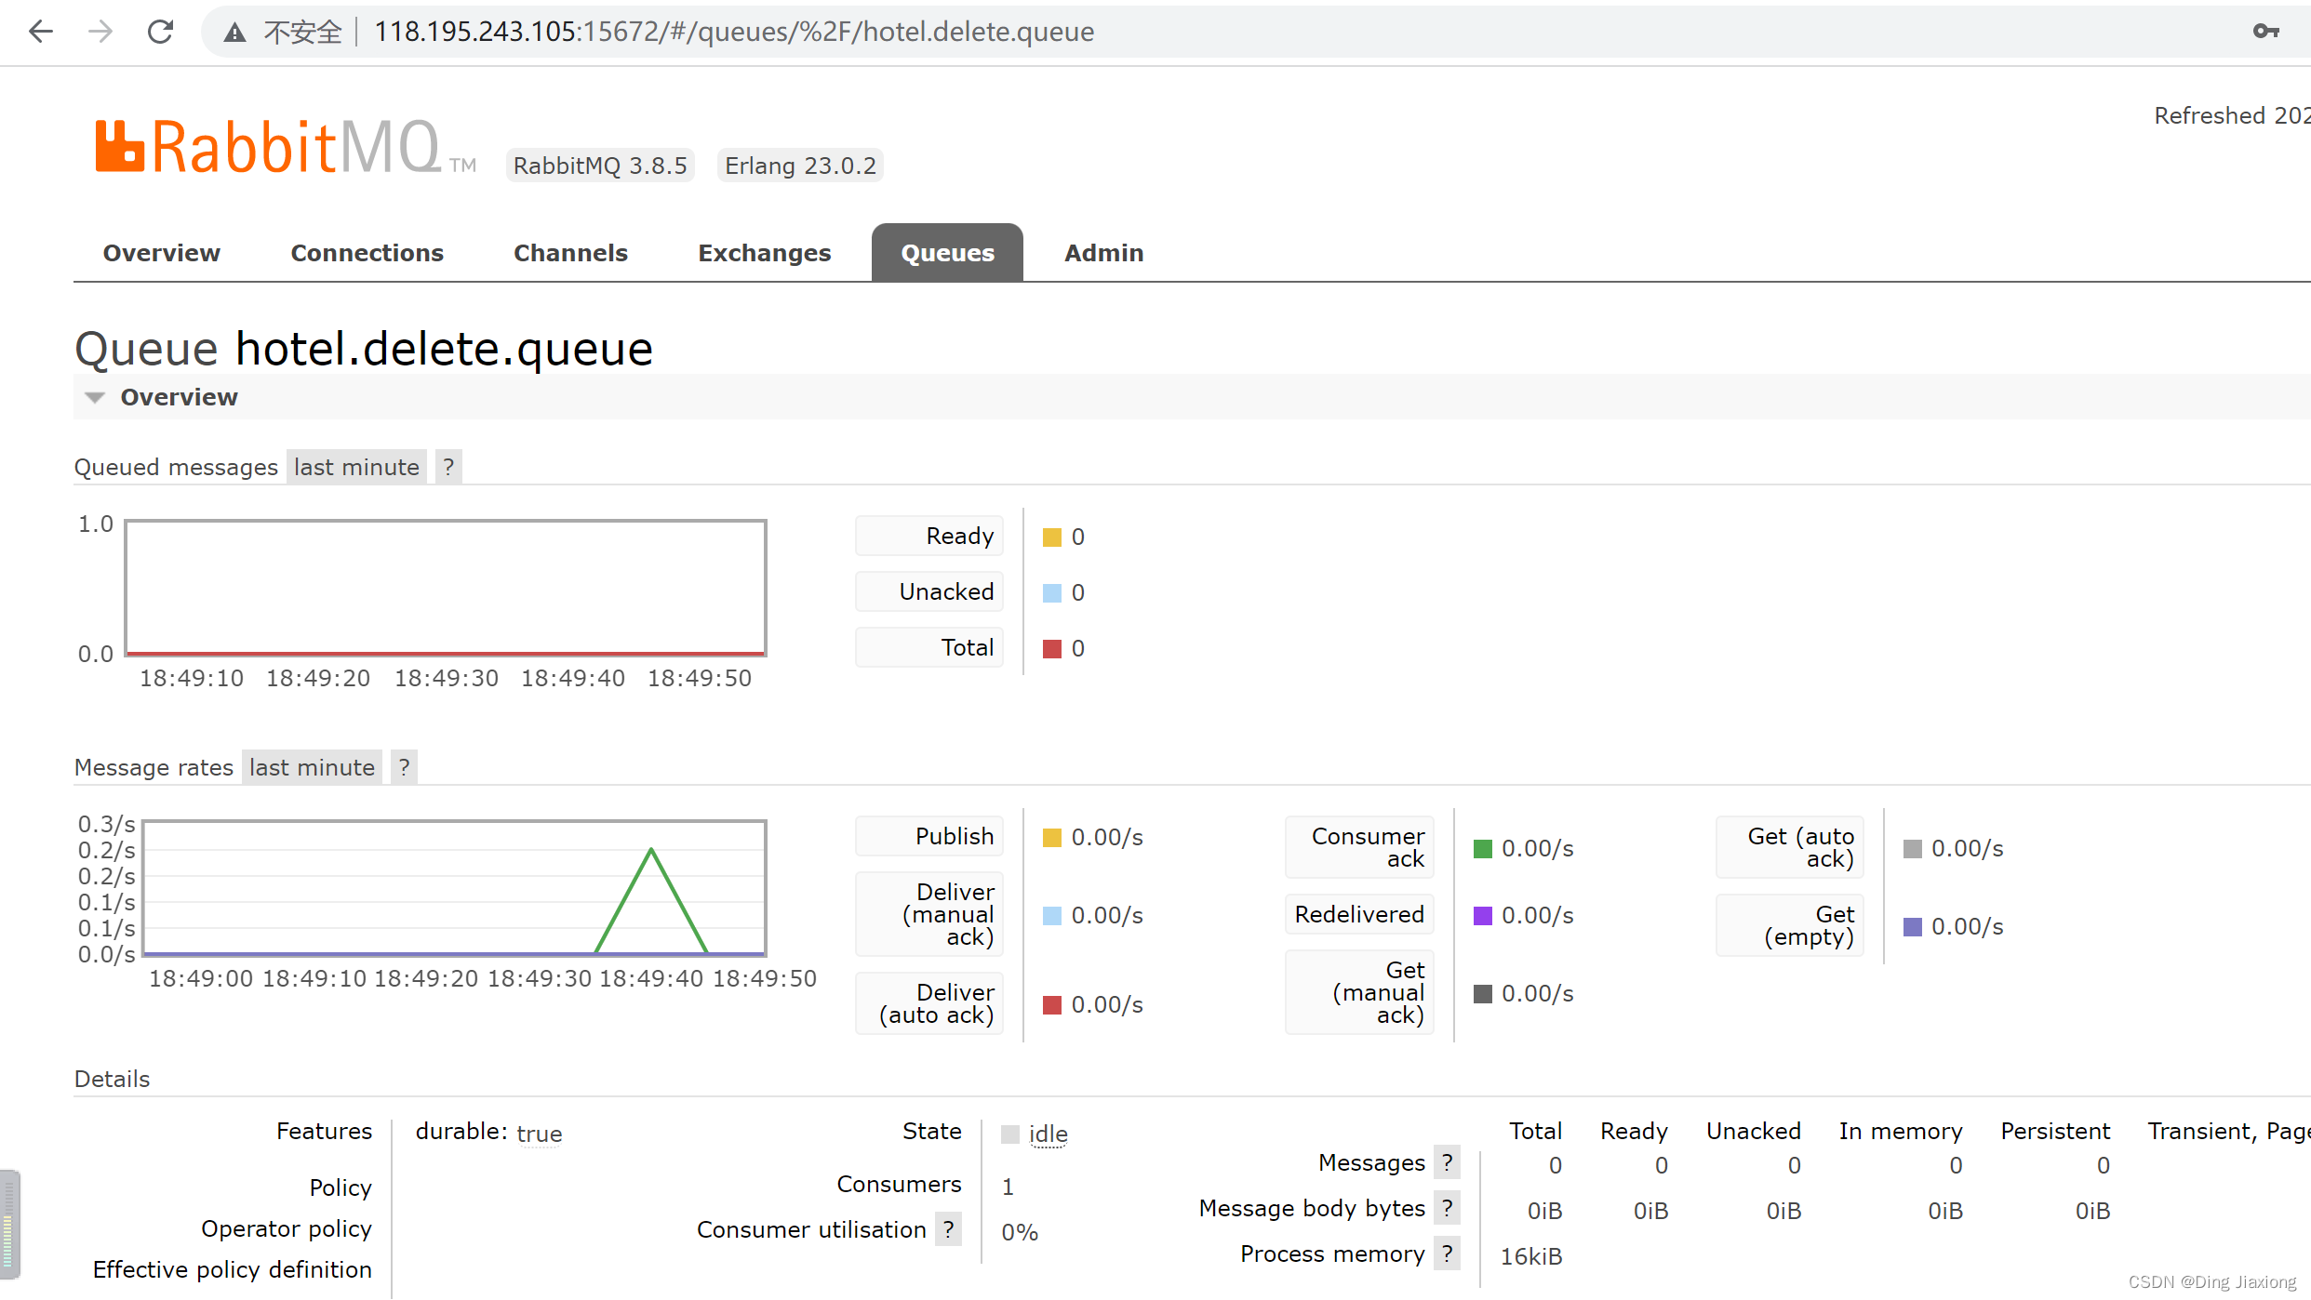Change Queued messages 'last minute' range
The image size is (2311, 1300).
(x=356, y=467)
